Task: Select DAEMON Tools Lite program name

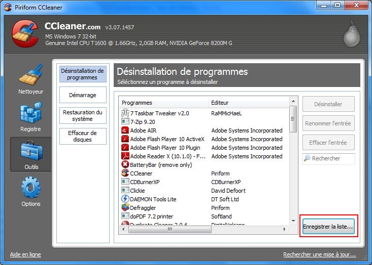Action: (x=153, y=199)
